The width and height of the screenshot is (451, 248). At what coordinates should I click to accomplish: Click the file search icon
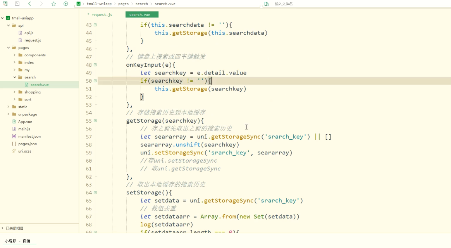267,4
